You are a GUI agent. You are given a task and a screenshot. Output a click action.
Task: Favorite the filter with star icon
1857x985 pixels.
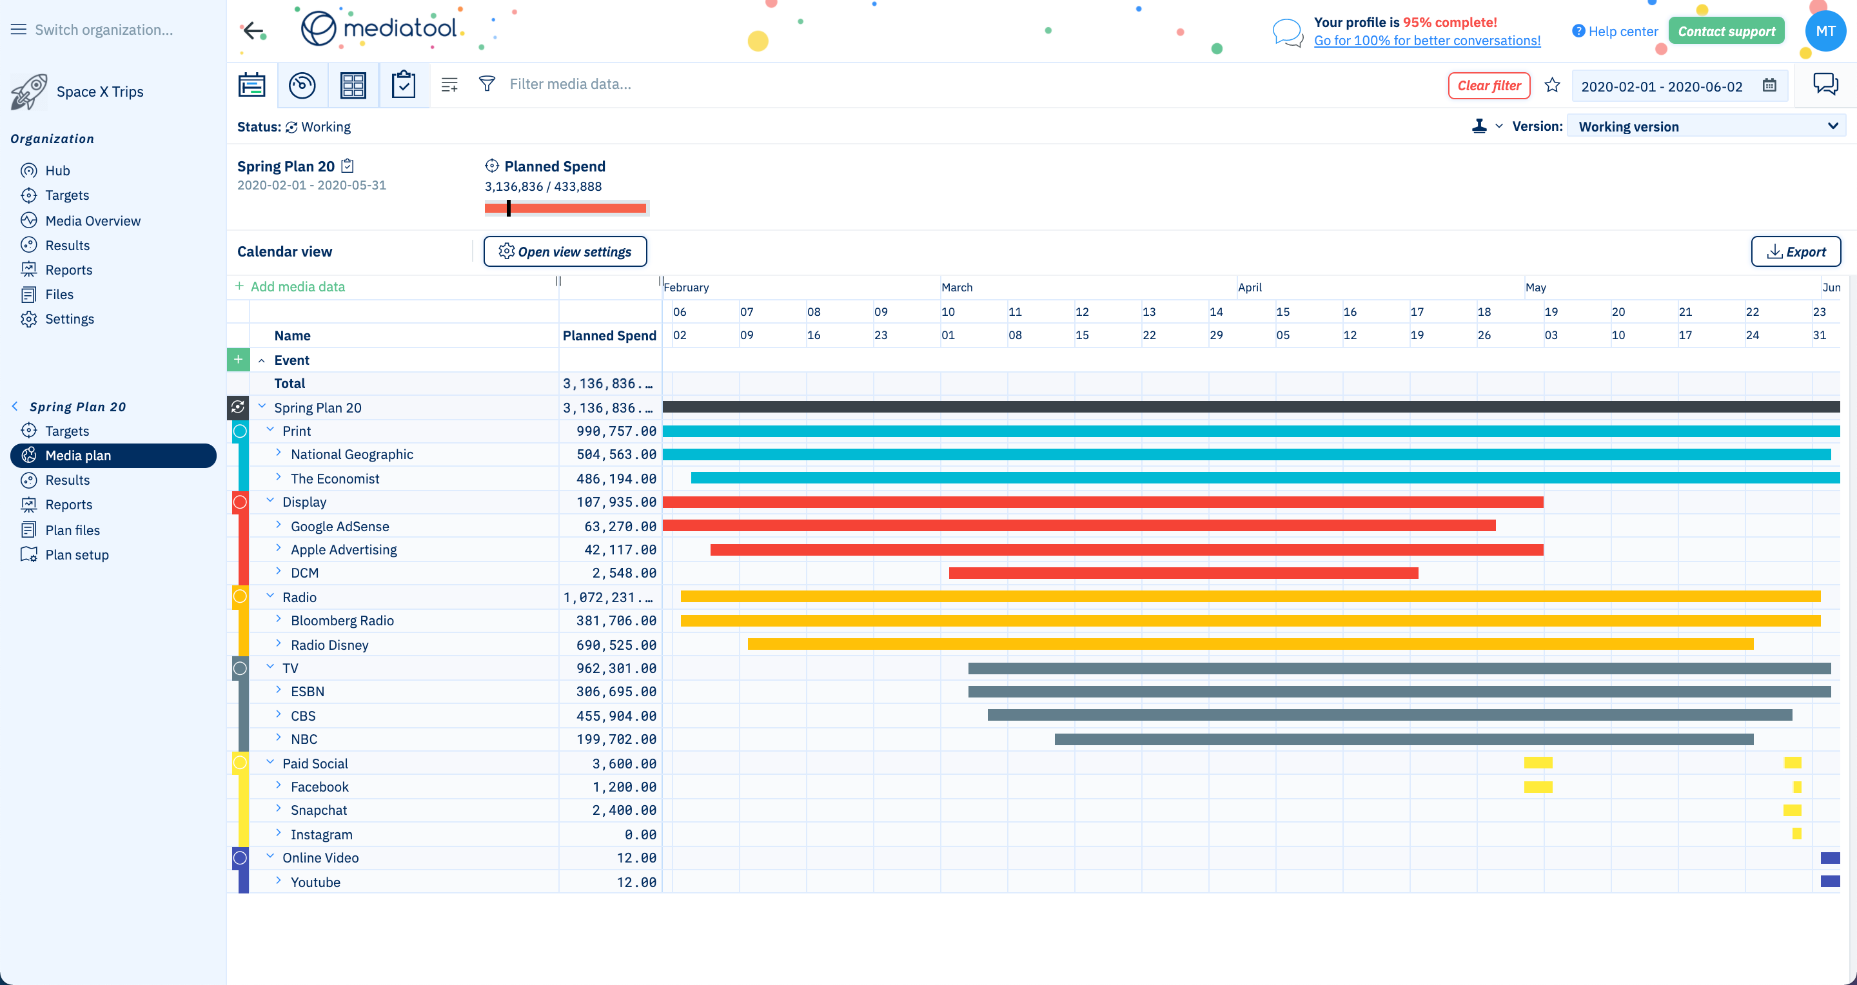[1552, 86]
